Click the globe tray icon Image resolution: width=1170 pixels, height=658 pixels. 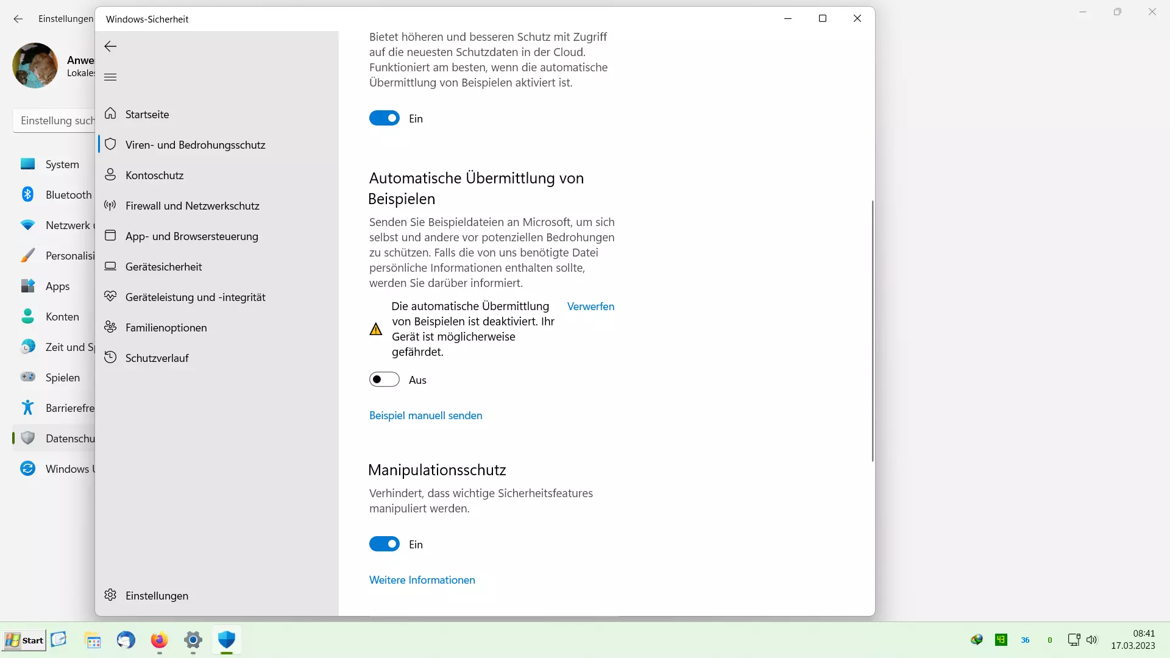coord(977,640)
